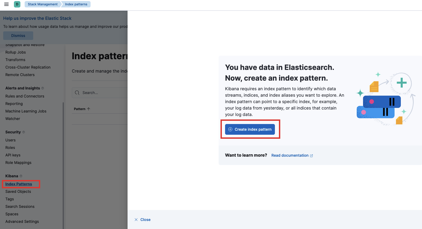Screen dimensions: 422x229
Task: Open Rules and Connectors
Action: (25, 96)
